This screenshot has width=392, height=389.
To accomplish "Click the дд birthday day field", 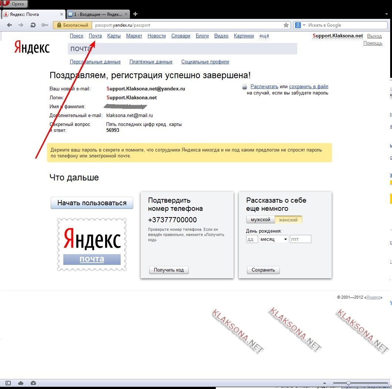I will point(252,239).
